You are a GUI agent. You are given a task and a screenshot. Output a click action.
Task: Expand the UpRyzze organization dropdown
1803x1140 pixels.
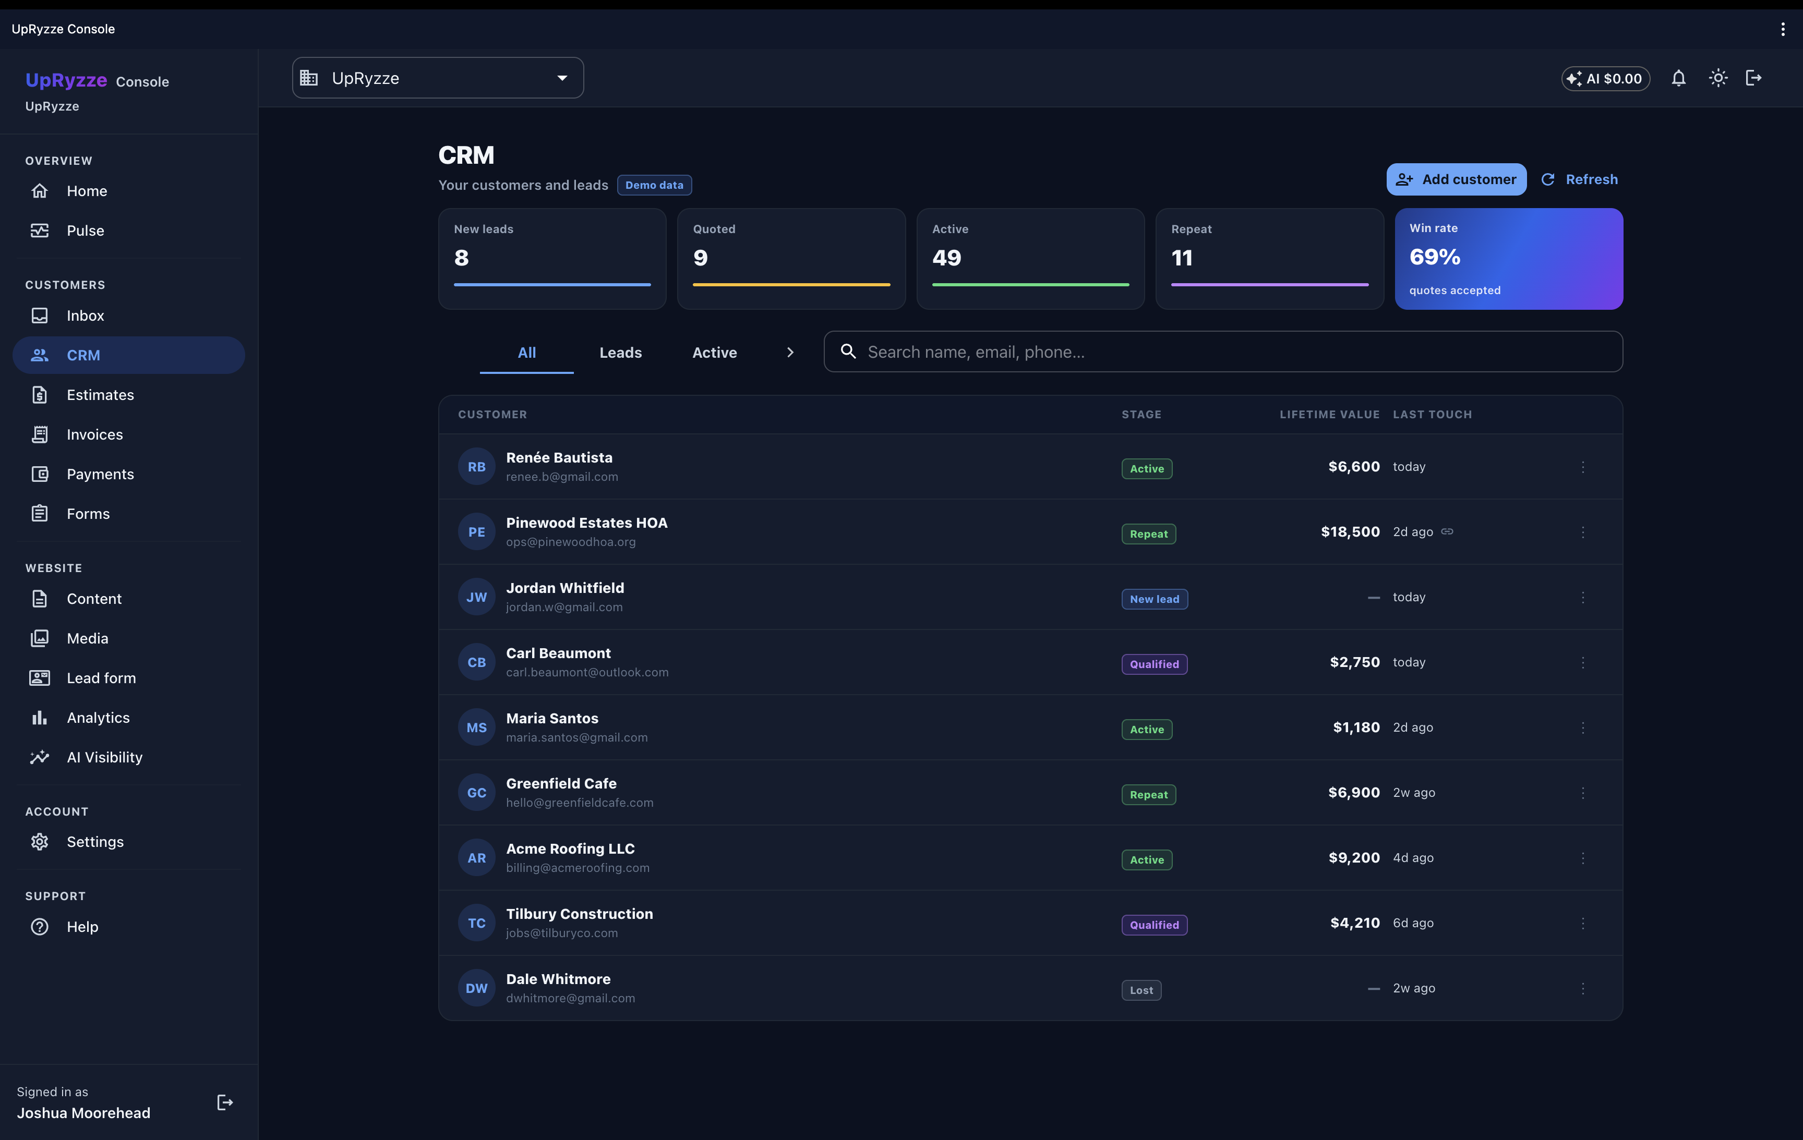point(438,78)
